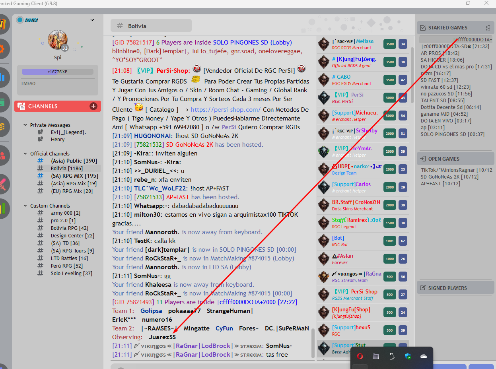Click PerSi's silver helmet avatar
The height and width of the screenshot is (369, 496).
click(324, 98)
